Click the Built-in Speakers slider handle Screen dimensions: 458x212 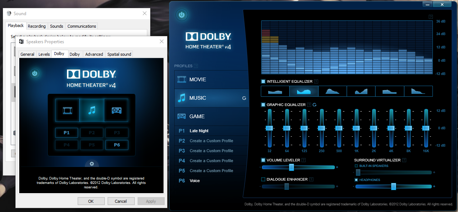click(358, 172)
